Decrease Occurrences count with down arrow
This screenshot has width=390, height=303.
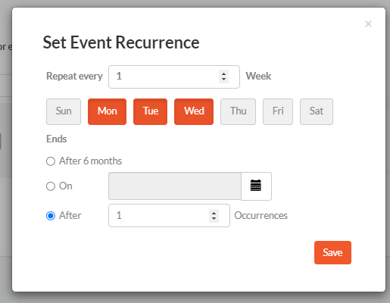pyautogui.click(x=214, y=219)
